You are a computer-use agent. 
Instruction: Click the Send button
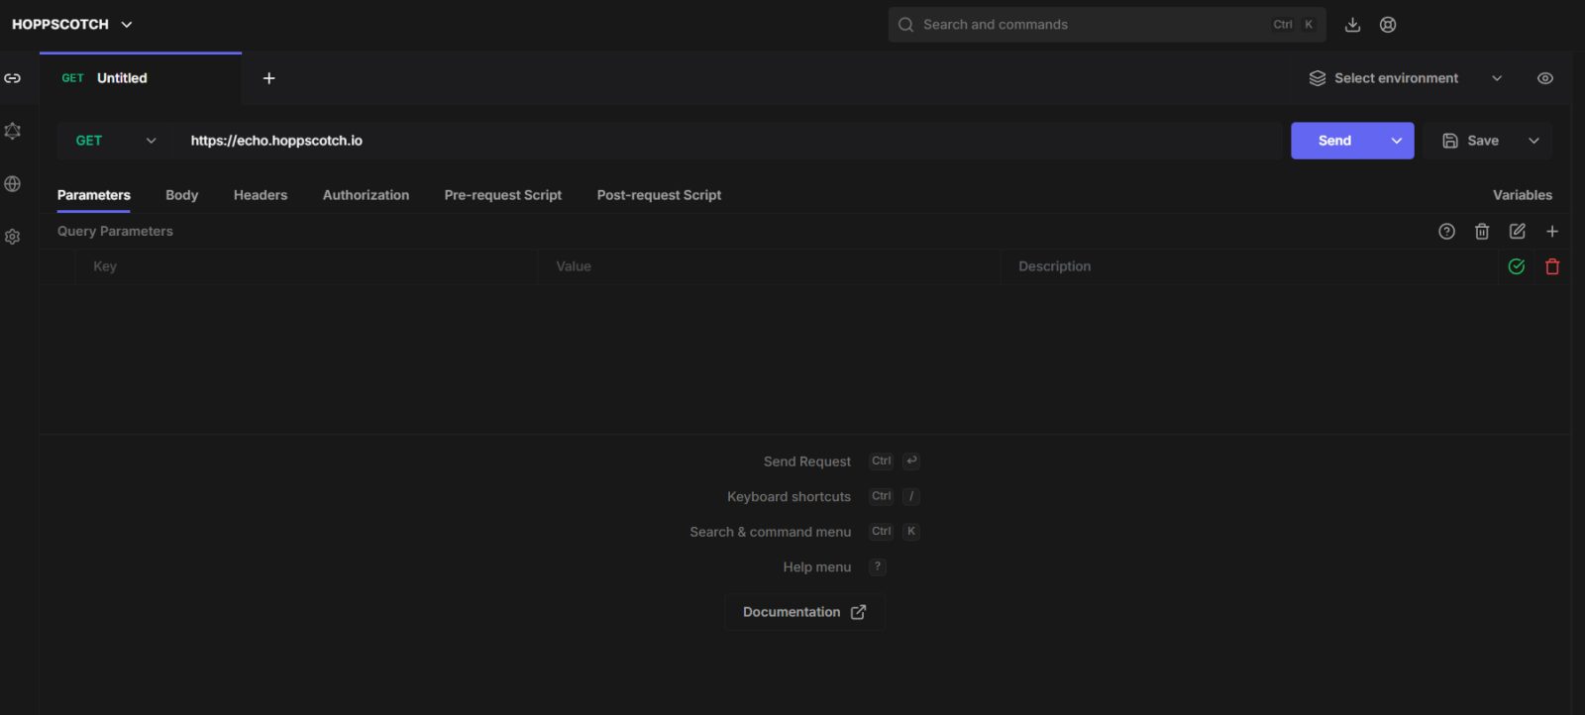pyautogui.click(x=1334, y=141)
